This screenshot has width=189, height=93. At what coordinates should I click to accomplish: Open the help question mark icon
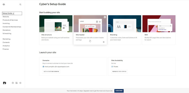tap(13, 83)
